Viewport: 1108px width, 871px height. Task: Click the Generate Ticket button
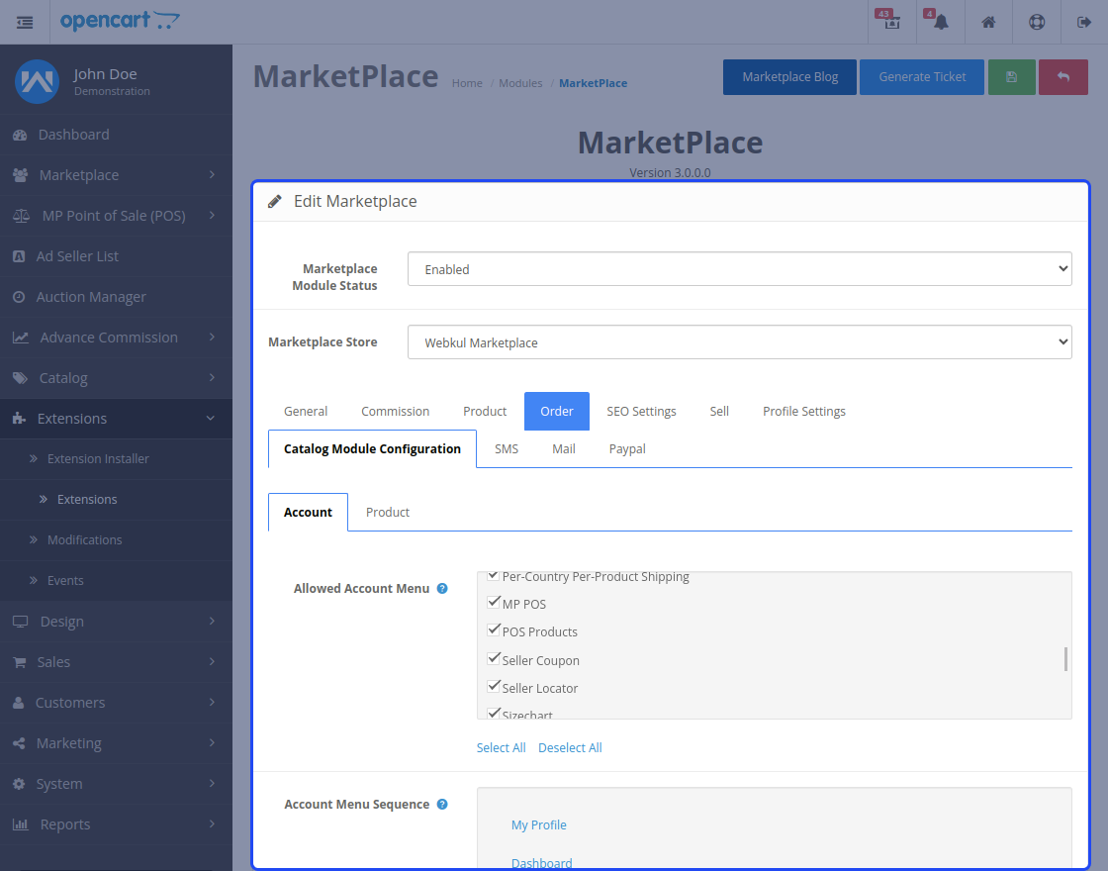pyautogui.click(x=922, y=77)
